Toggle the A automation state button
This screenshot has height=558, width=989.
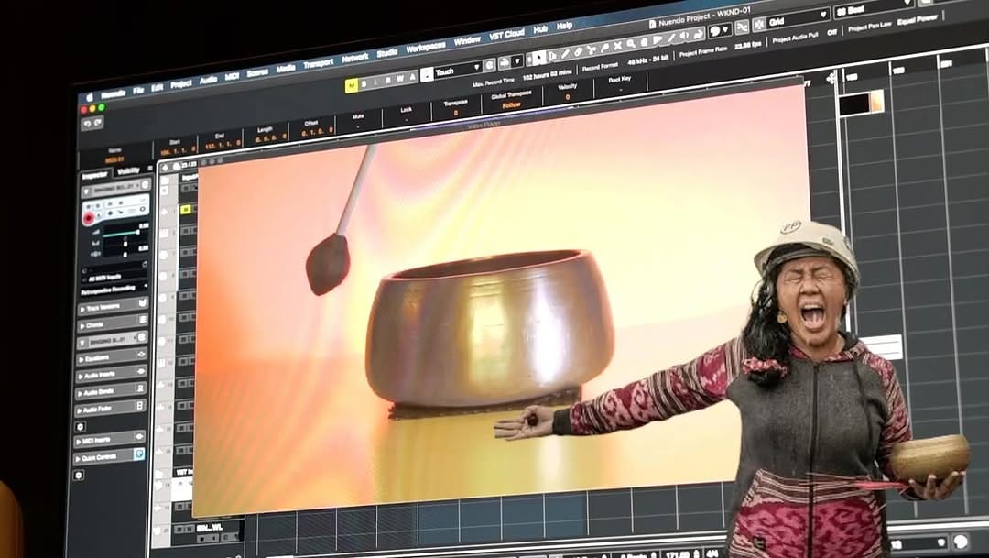coord(412,77)
